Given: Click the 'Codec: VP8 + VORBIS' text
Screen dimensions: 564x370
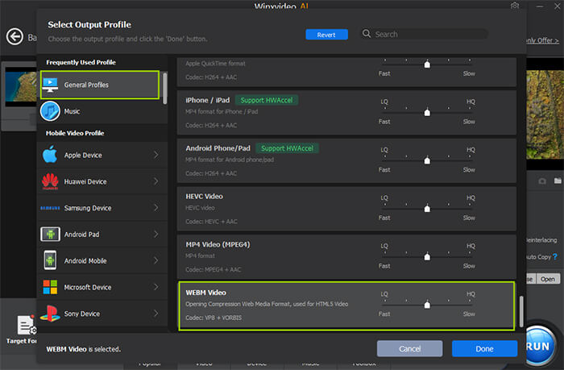Looking at the screenshot, I should [214, 318].
